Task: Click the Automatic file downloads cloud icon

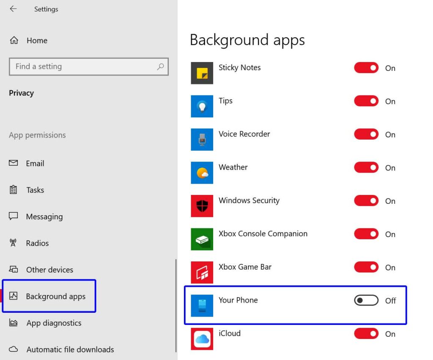Action: [x=13, y=349]
